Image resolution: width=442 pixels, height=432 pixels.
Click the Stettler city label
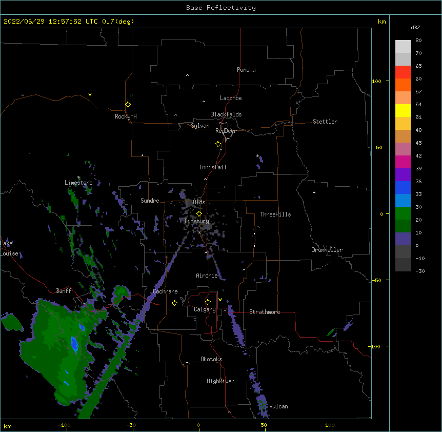(325, 122)
